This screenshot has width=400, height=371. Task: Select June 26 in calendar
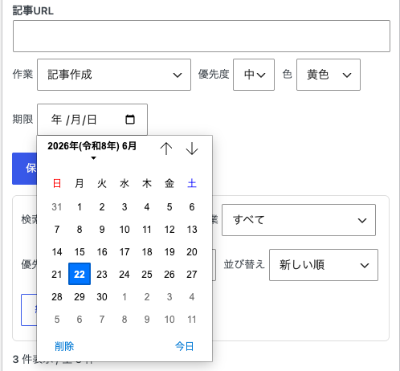169,275
